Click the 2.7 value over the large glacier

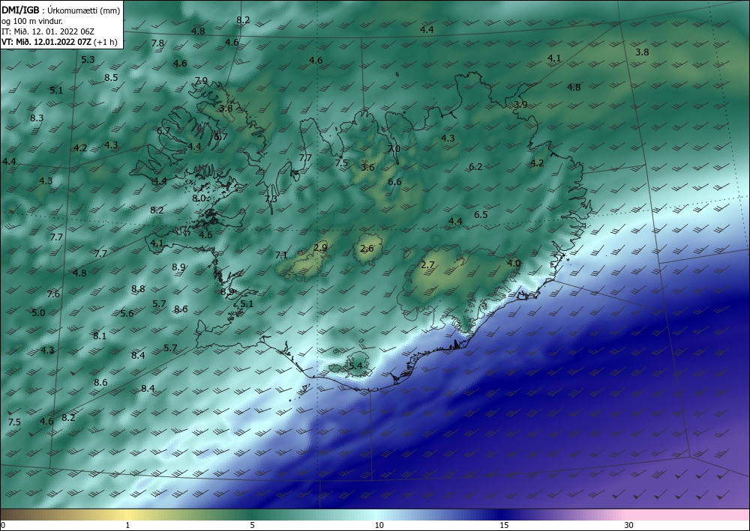(x=427, y=264)
